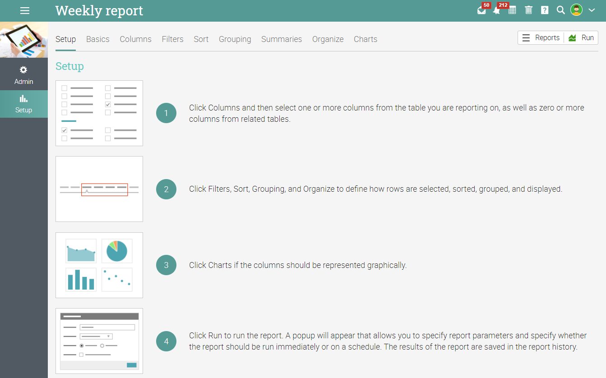
Task: Click the report picture thumbnail in sidebar
Action: (x=24, y=40)
